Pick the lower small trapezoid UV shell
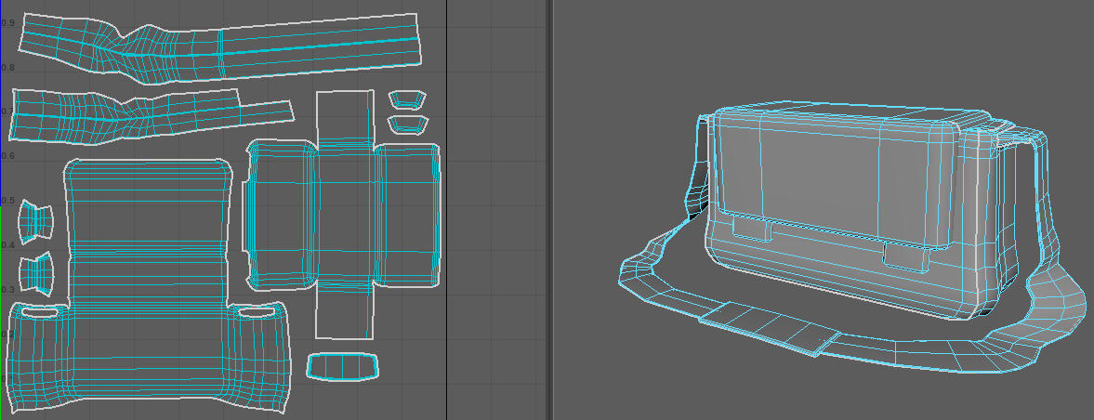 coord(406,123)
